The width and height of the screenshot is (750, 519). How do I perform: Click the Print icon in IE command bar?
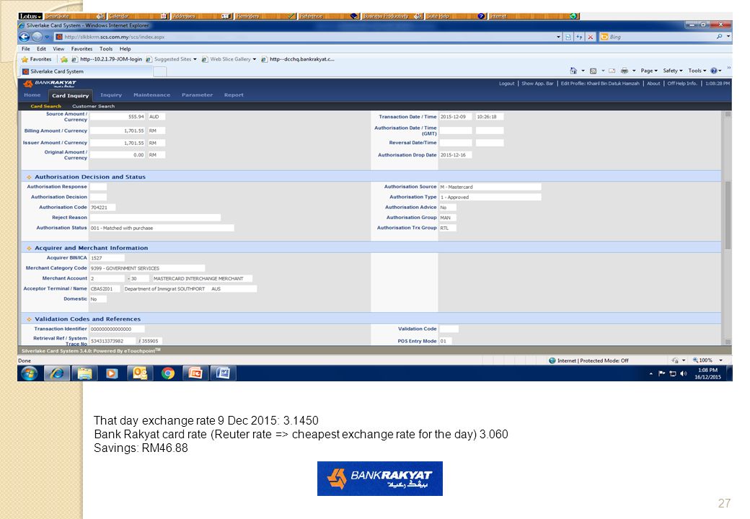[625, 71]
